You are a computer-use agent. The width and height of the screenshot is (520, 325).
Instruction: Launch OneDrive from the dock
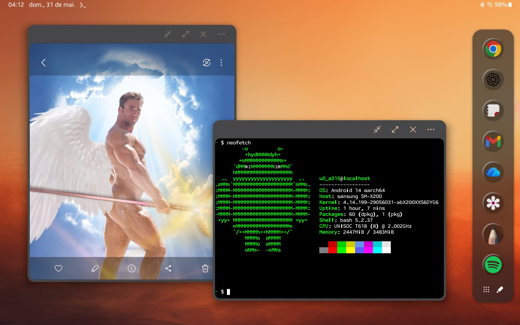tap(493, 172)
